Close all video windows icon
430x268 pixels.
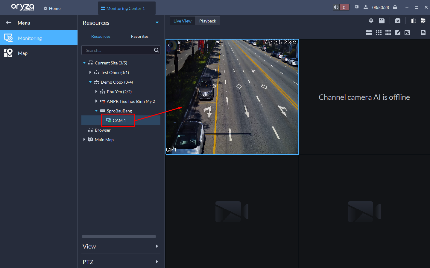click(398, 21)
